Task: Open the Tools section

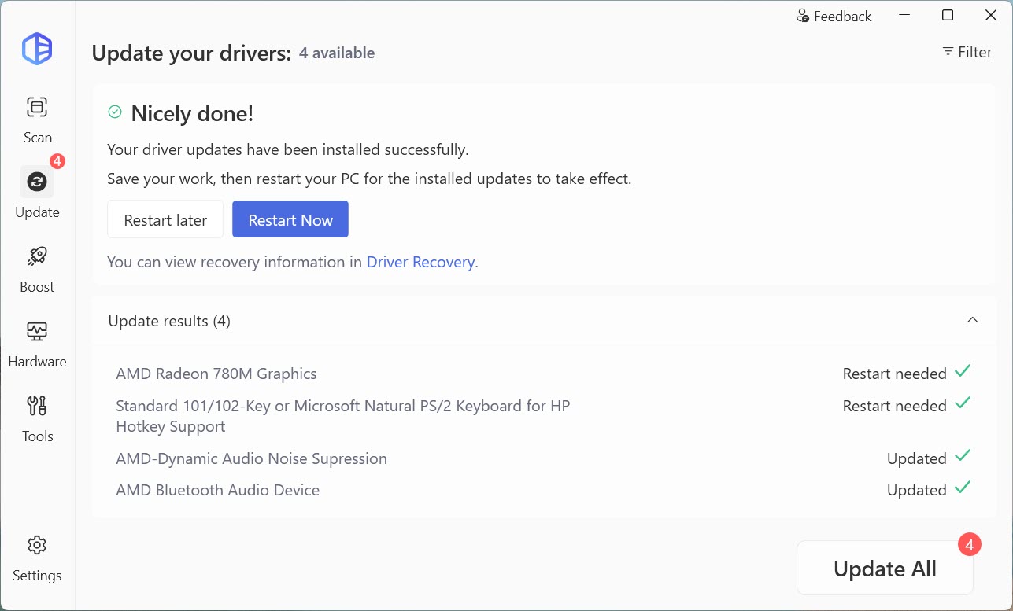Action: (37, 419)
